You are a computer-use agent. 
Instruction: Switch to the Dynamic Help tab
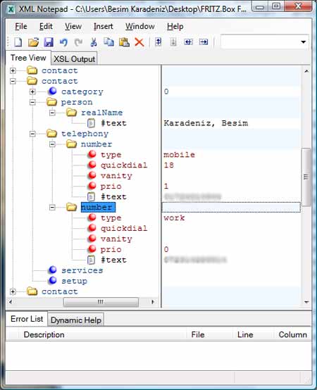[76, 320]
